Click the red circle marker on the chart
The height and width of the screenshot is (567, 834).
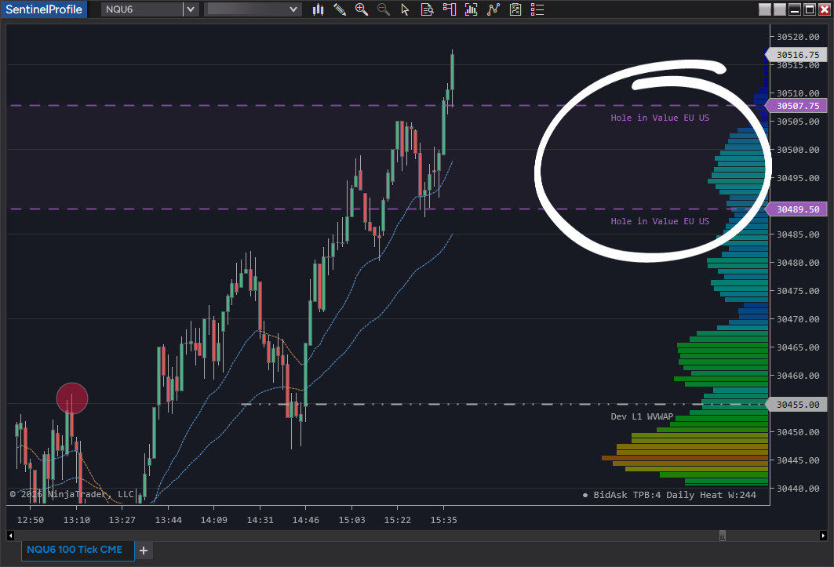(72, 398)
